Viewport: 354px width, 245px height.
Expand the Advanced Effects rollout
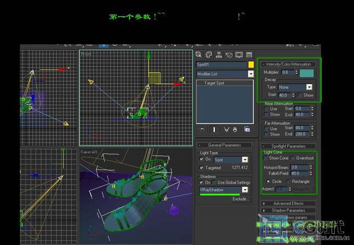[x=289, y=203]
